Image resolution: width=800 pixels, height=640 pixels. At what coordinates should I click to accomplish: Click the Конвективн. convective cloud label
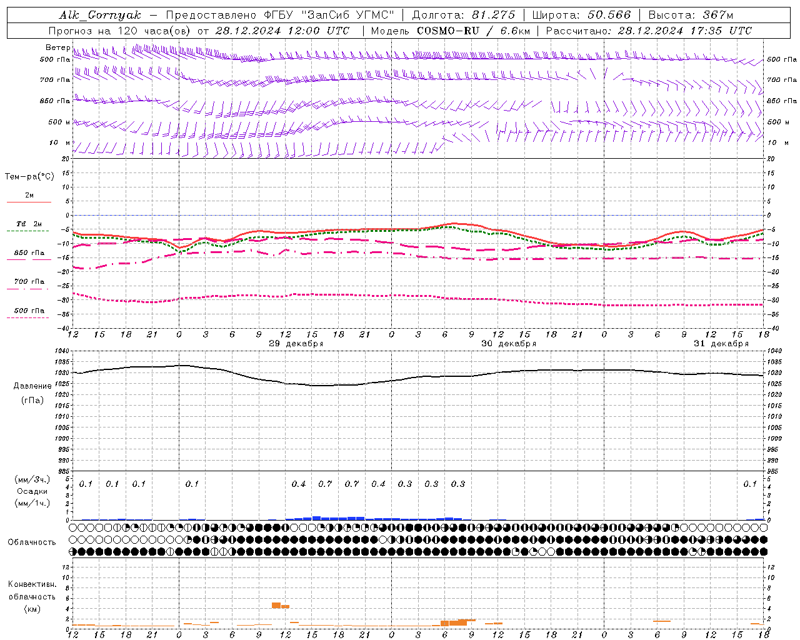click(32, 584)
